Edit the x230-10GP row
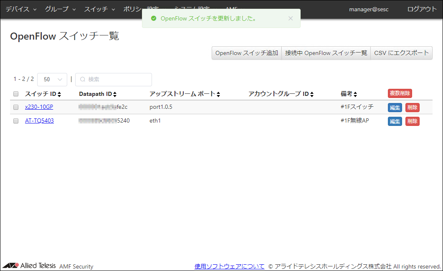Viewport: 443px width, 271px height. (x=395, y=108)
